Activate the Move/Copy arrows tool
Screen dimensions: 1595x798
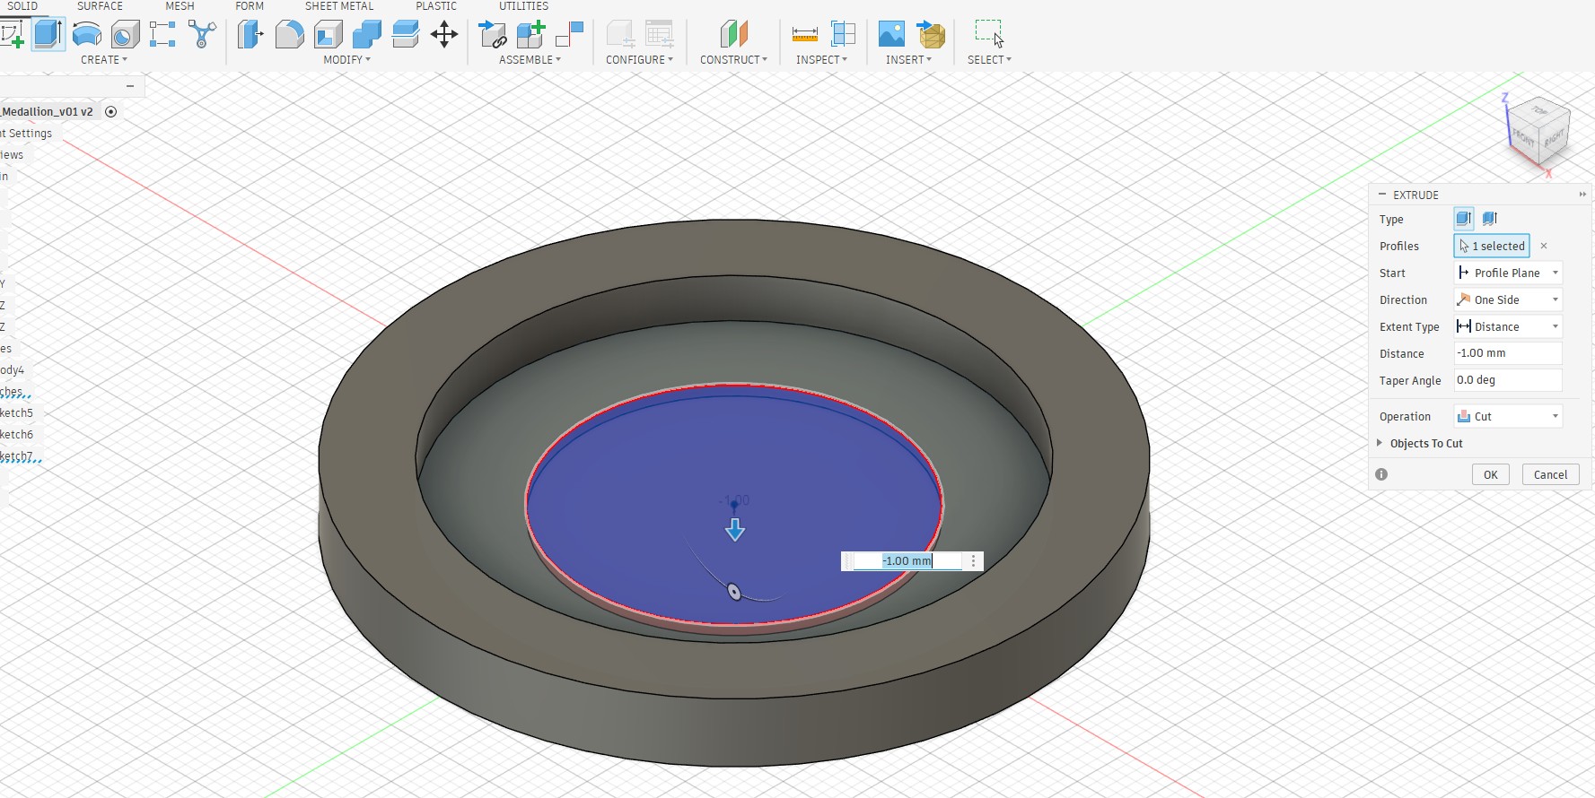pyautogui.click(x=444, y=35)
